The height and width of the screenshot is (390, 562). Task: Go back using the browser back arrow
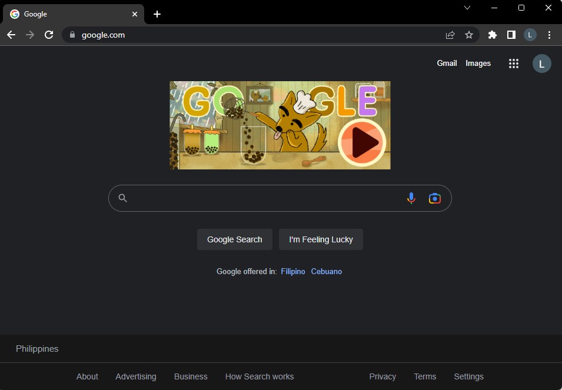11,35
